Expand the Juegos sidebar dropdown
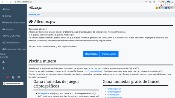This screenshot has width=175, height=98. pos(8,29)
